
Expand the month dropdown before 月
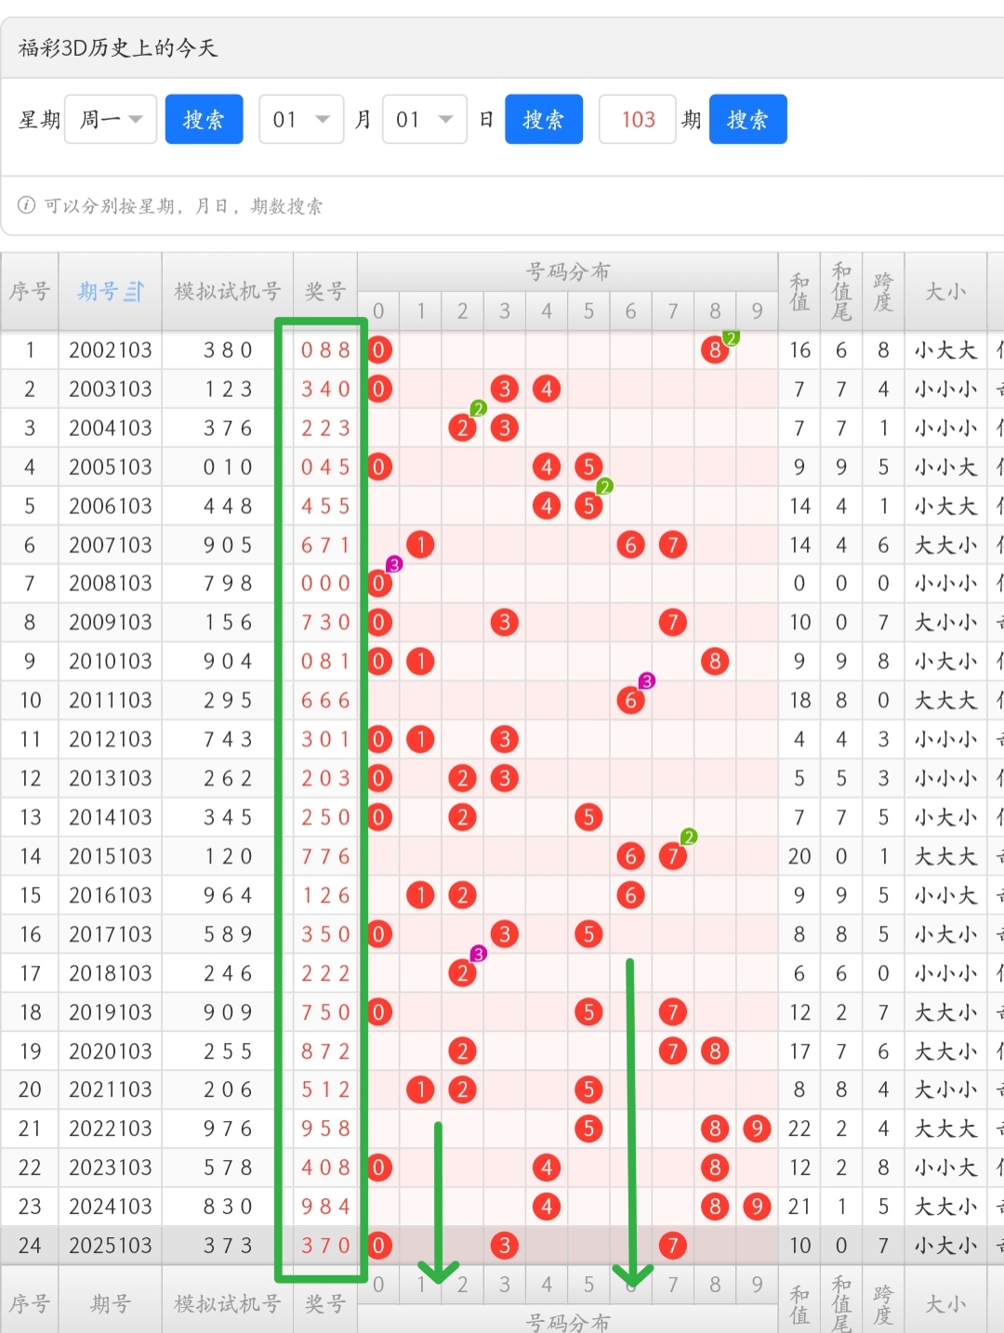tap(301, 120)
